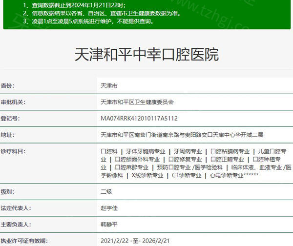Select 天津市和平区卫生健康委员会 value

[x=137, y=102]
